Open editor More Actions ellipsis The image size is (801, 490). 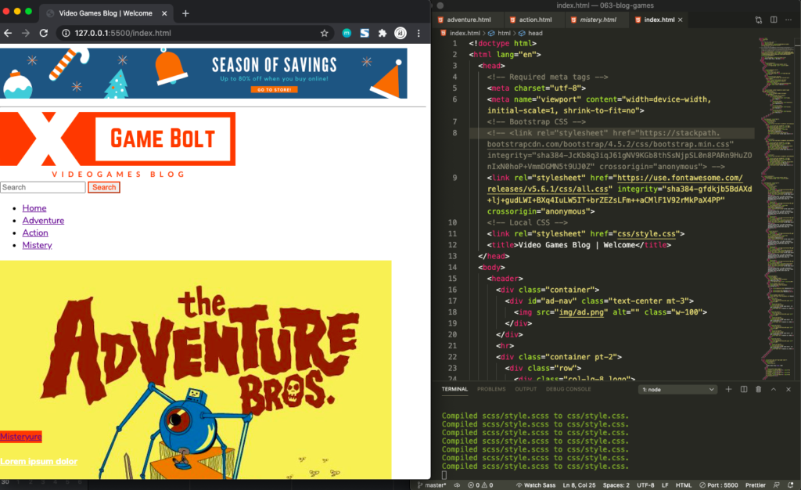pyautogui.click(x=788, y=20)
